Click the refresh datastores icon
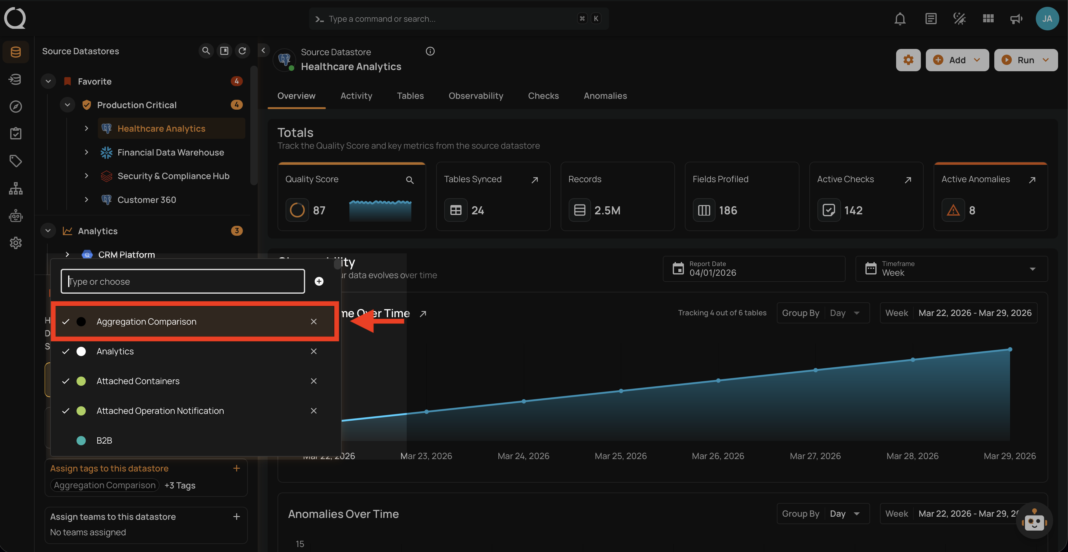The image size is (1068, 552). click(x=243, y=50)
